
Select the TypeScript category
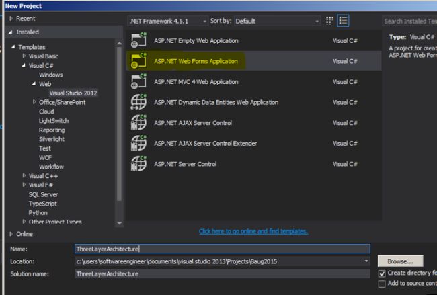pyautogui.click(x=42, y=204)
